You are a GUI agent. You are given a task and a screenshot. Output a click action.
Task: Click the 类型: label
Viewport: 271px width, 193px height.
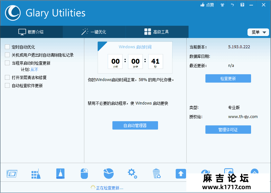[194, 107]
